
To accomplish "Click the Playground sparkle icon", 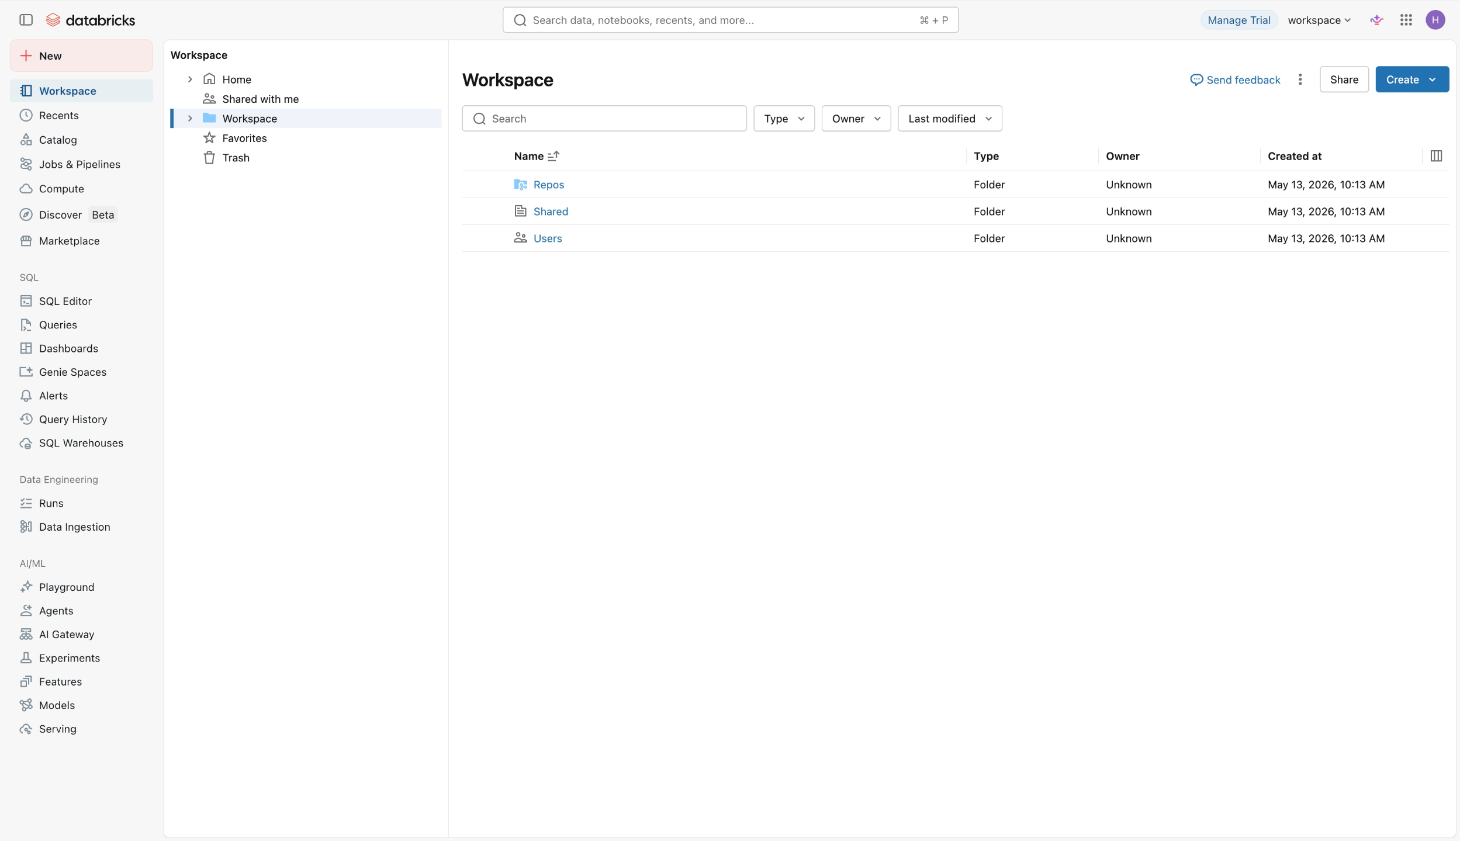I will point(26,587).
